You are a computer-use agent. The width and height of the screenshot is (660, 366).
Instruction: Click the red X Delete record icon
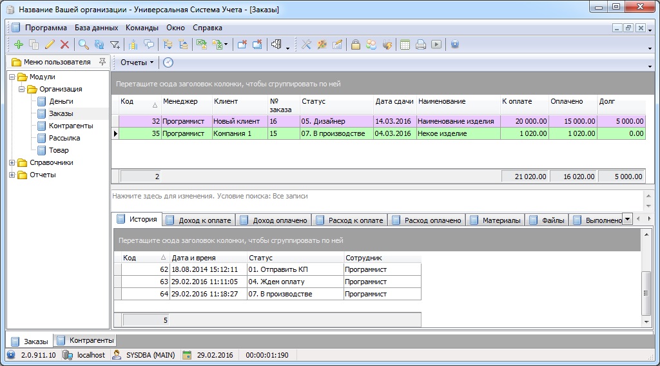click(x=65, y=44)
